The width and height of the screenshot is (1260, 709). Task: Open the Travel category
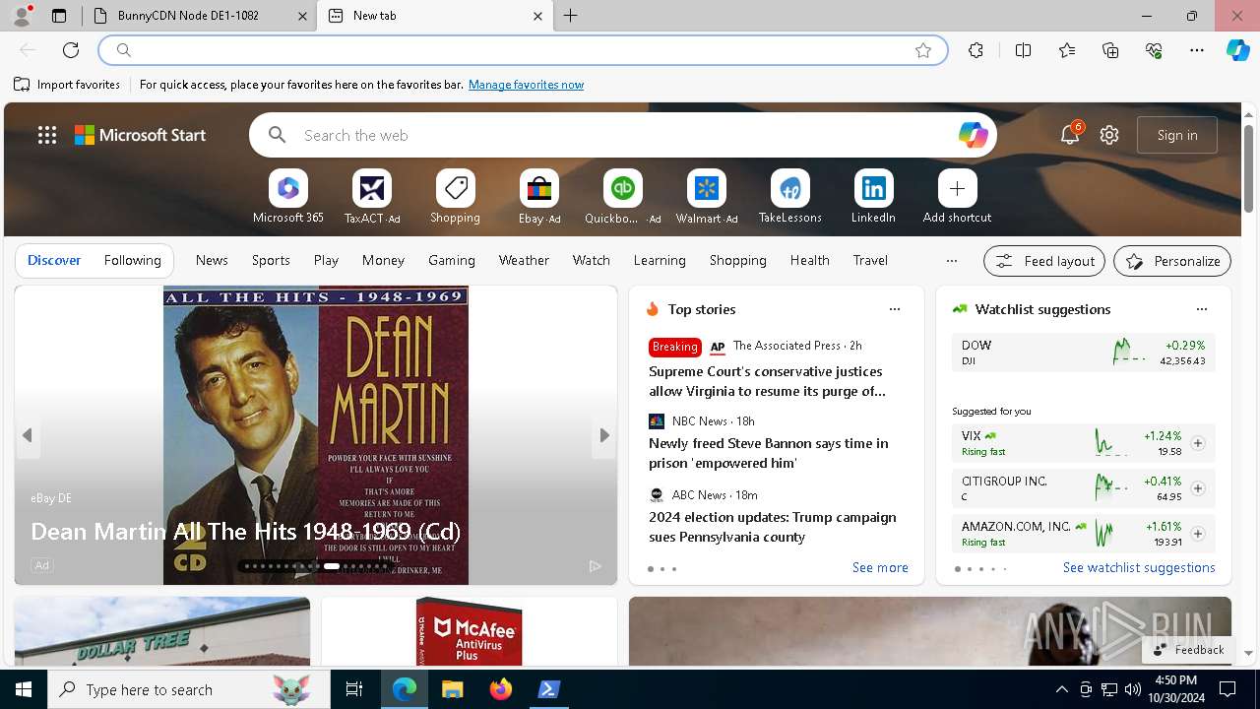click(870, 261)
